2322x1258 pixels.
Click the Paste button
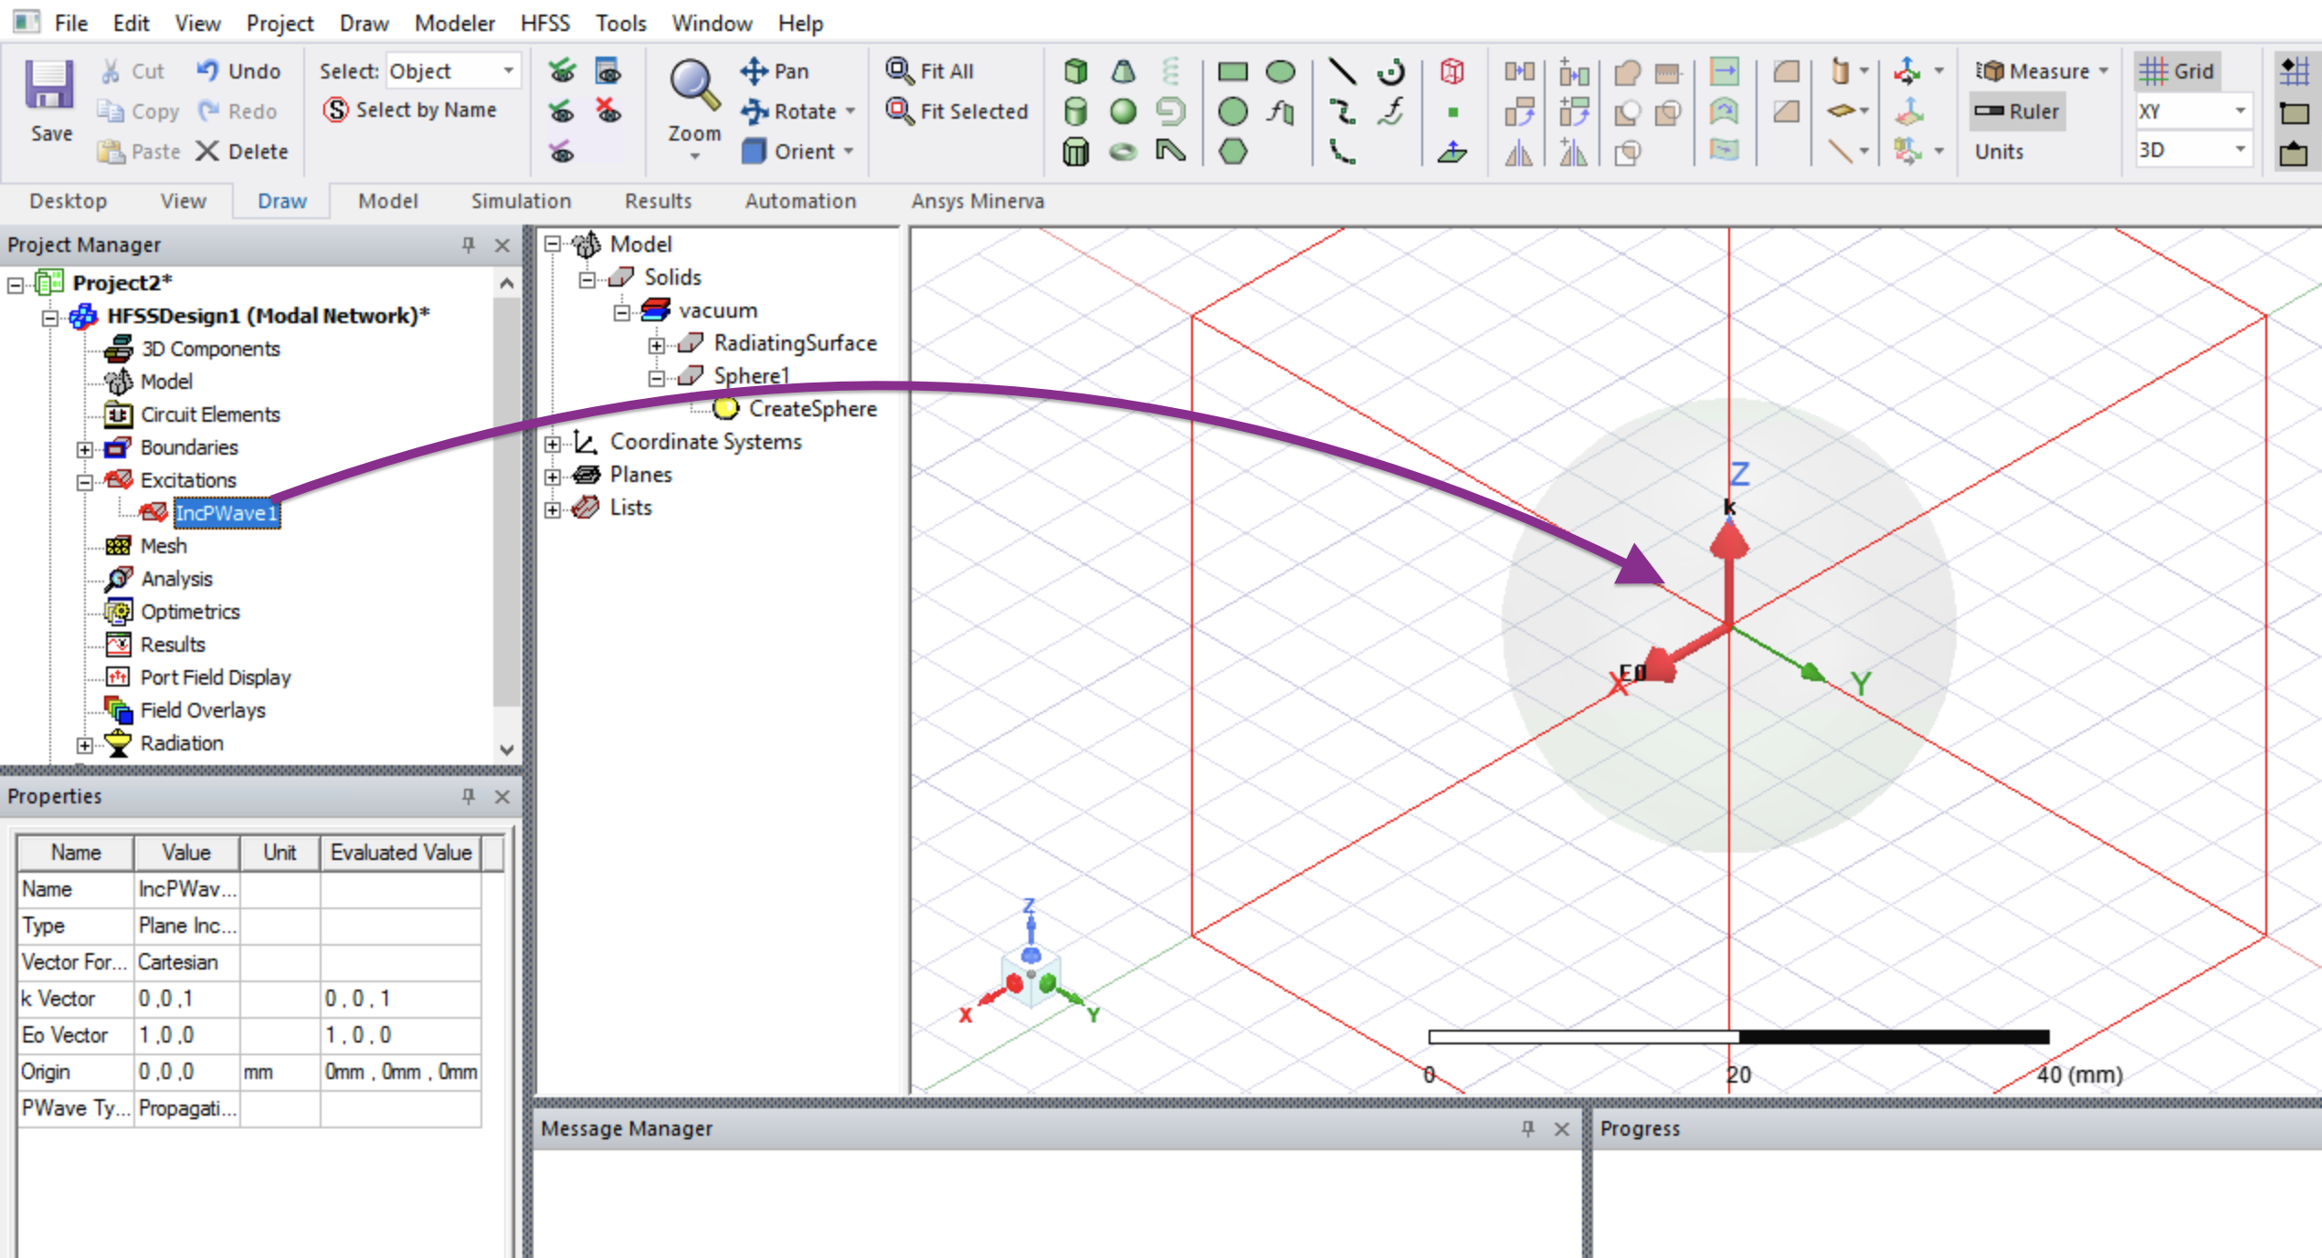click(x=138, y=151)
